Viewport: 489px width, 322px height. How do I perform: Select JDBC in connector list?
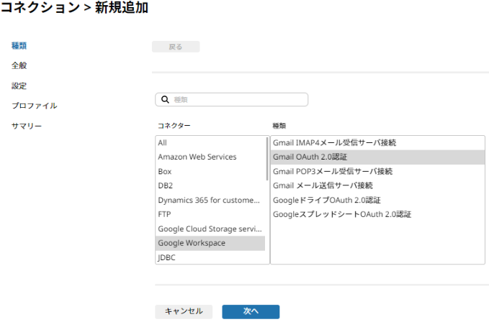pos(210,257)
